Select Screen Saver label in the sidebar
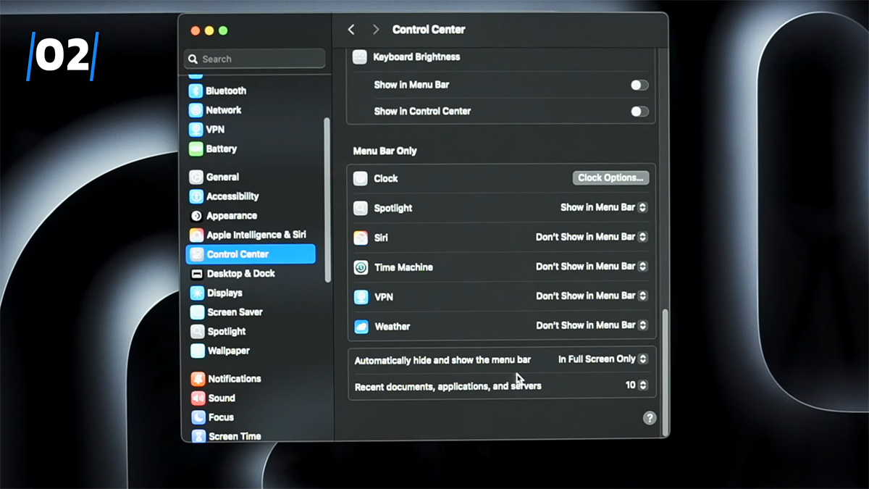The image size is (869, 489). pyautogui.click(x=235, y=312)
